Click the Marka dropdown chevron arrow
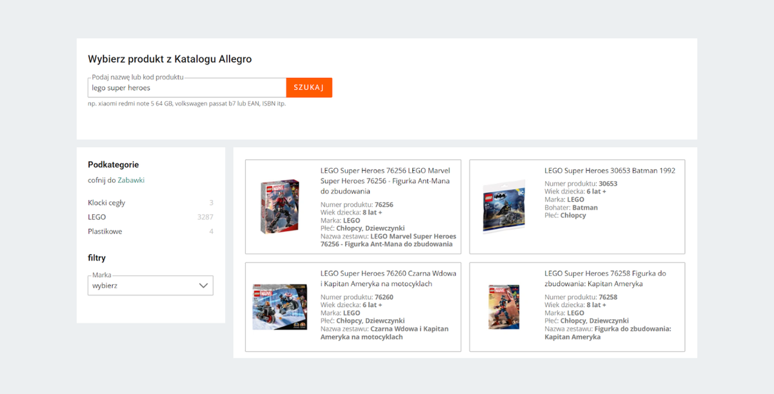 204,285
